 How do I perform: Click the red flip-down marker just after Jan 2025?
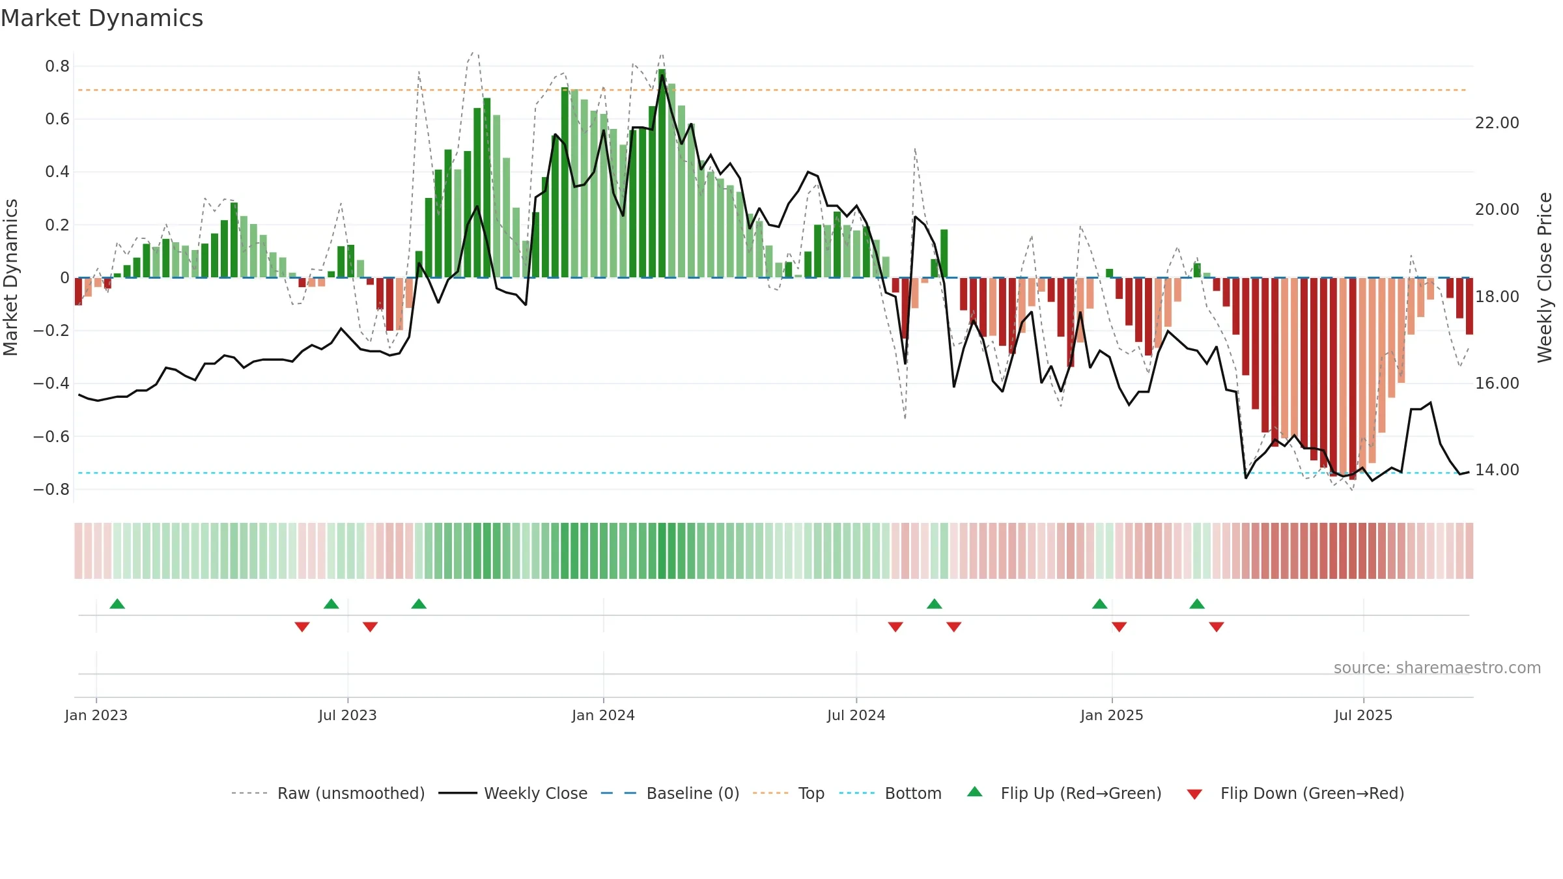pos(1119,626)
